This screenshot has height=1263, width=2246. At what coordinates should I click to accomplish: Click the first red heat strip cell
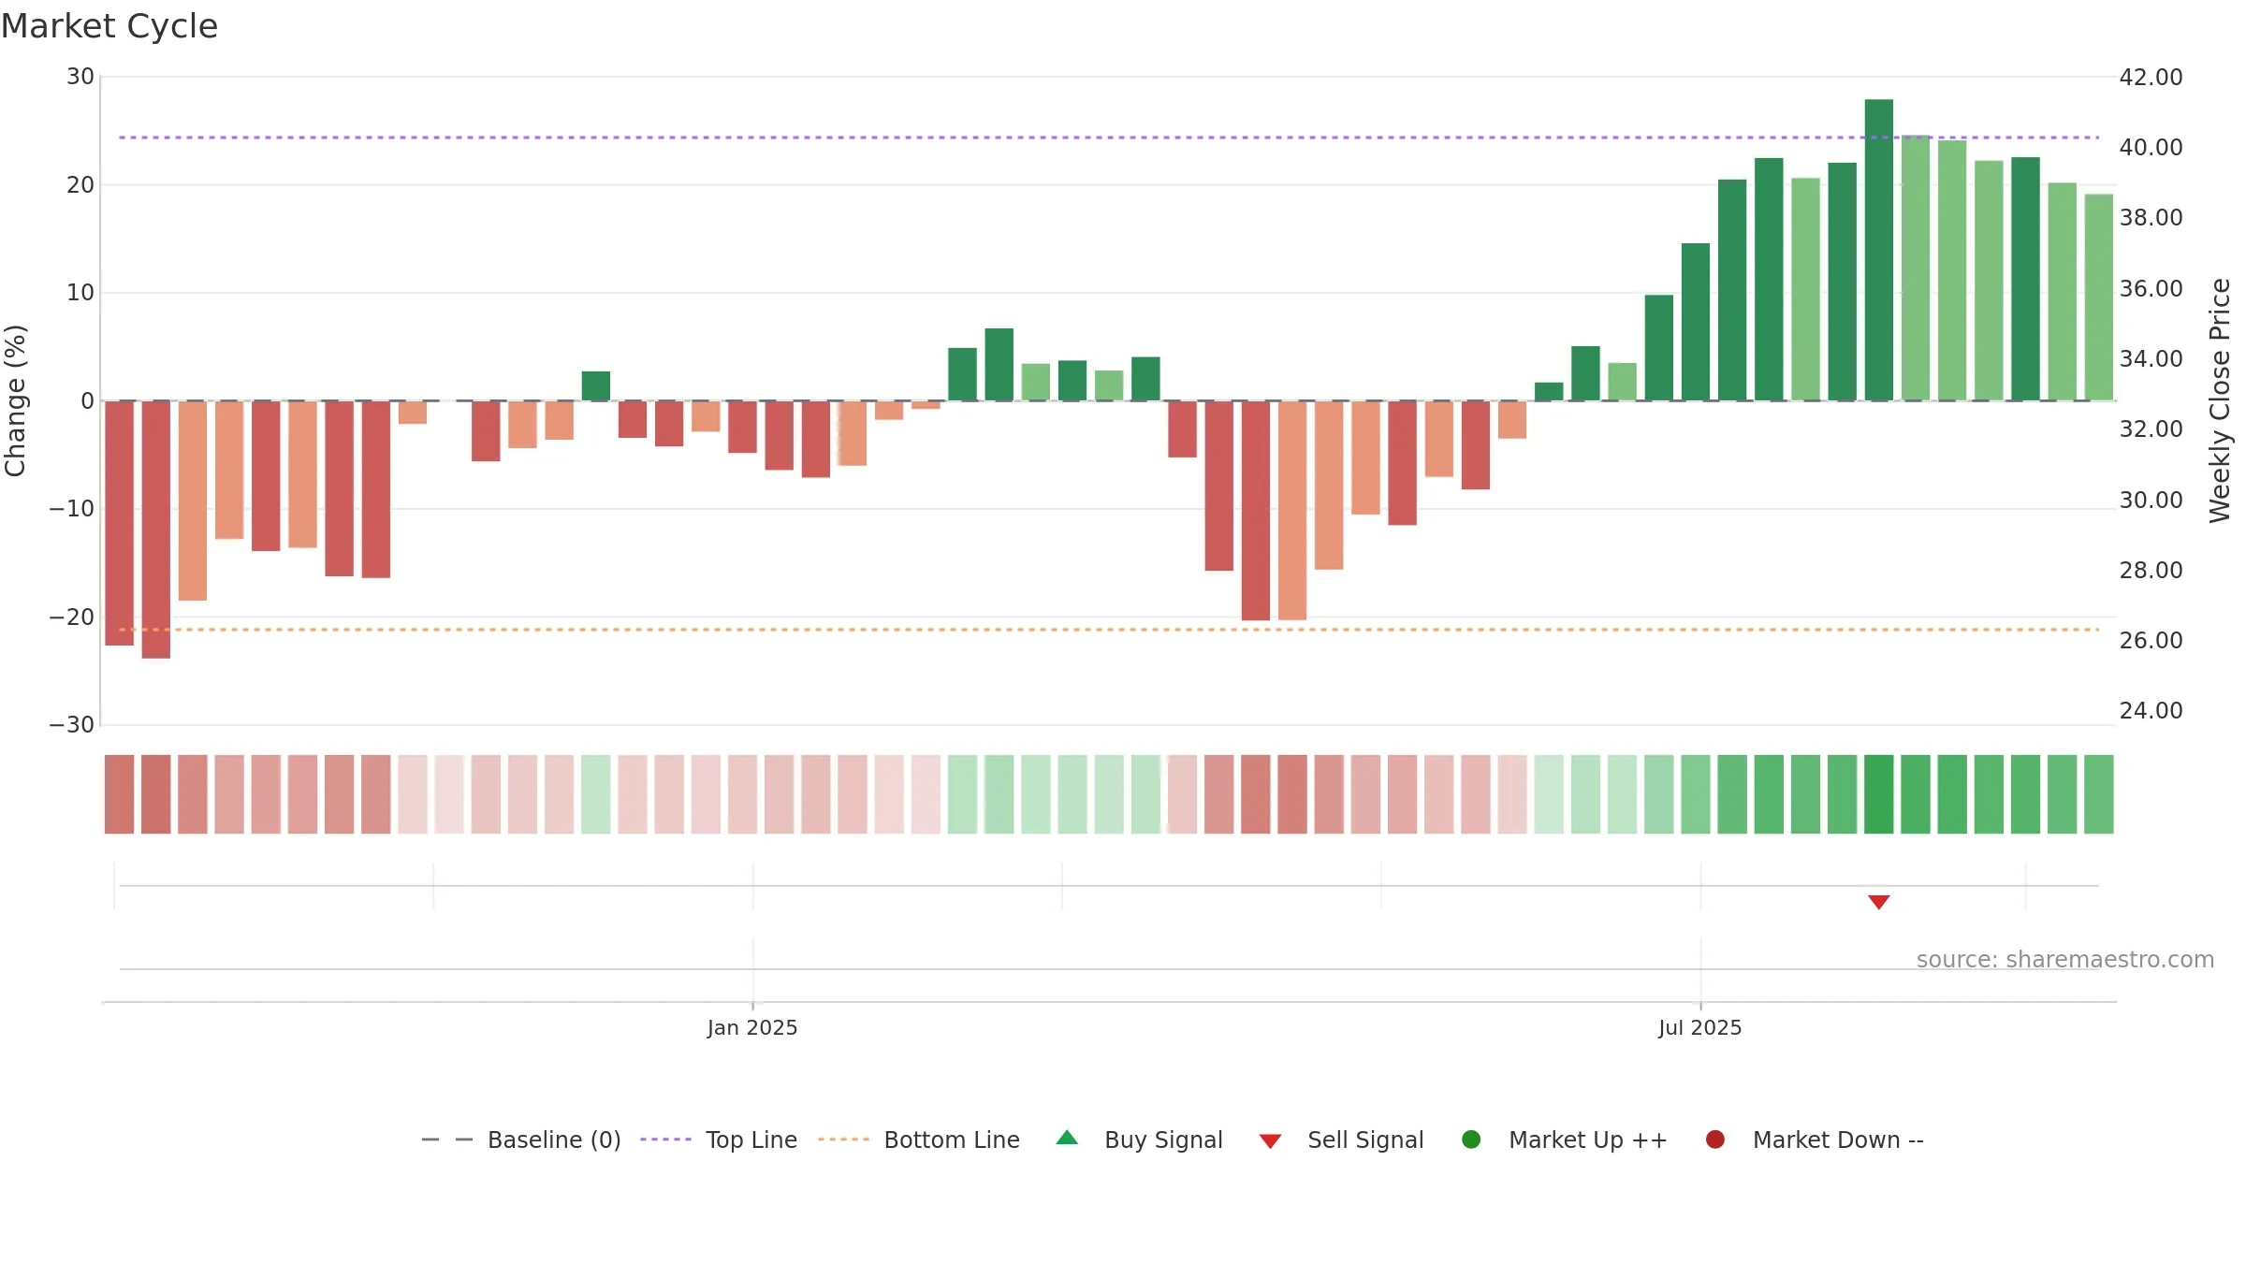click(x=119, y=794)
